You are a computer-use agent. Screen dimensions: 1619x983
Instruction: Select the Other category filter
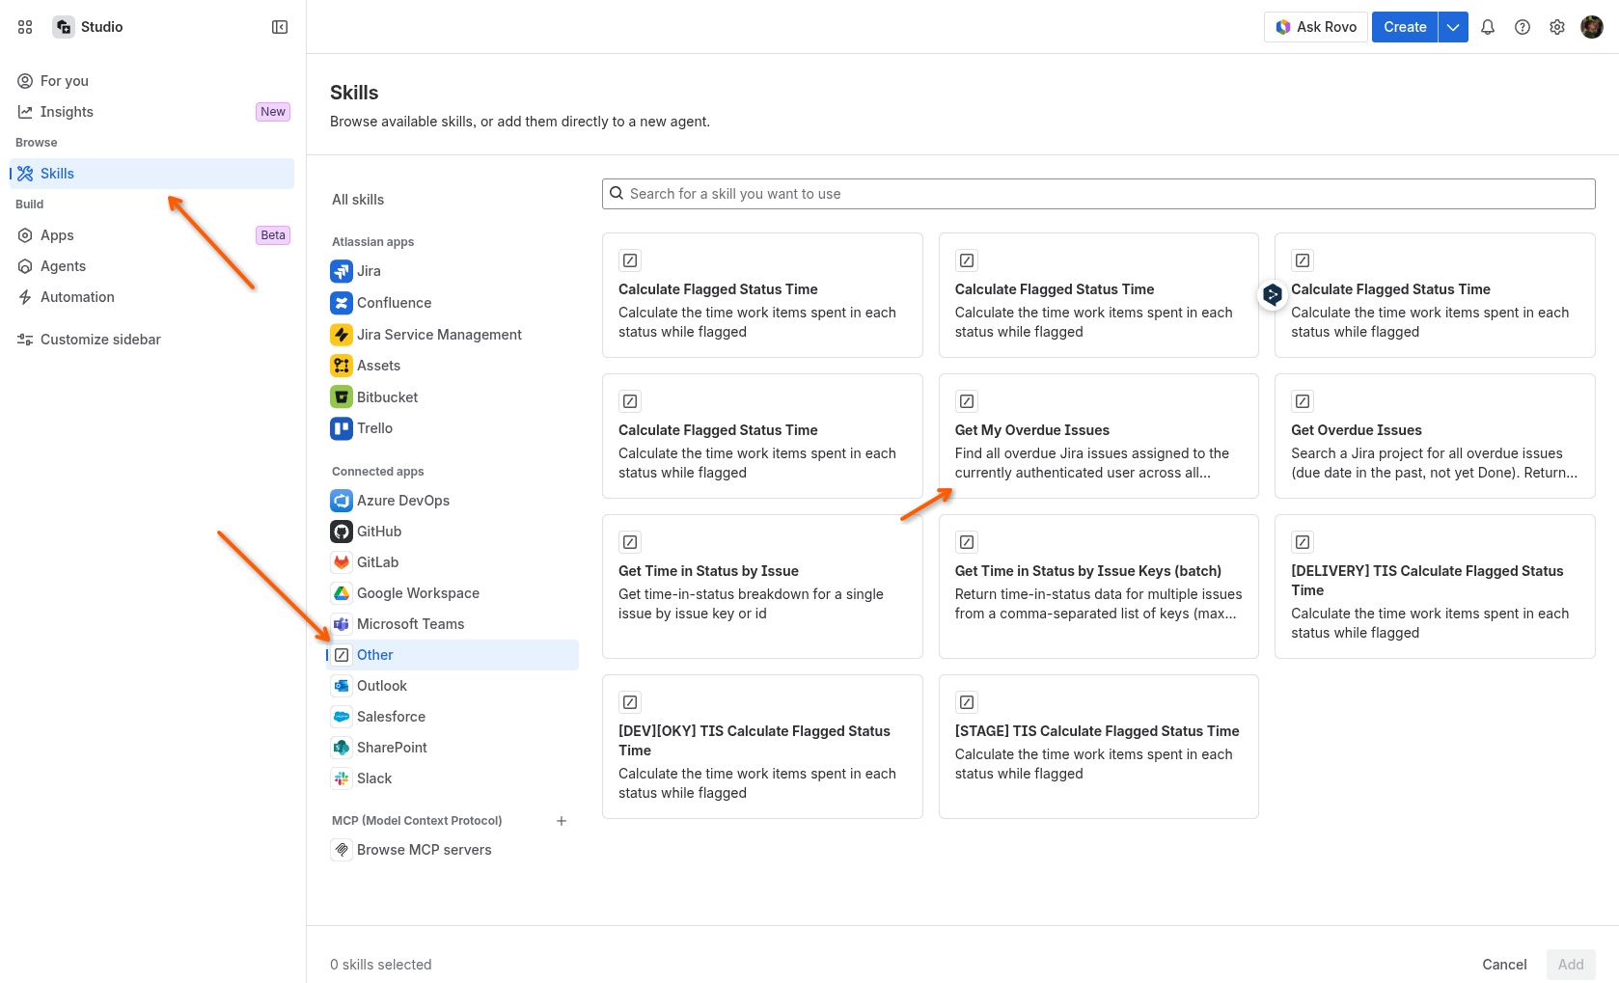(x=453, y=655)
